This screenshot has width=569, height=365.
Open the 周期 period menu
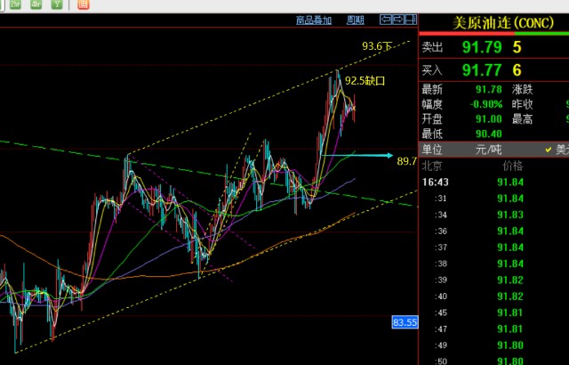(x=355, y=20)
